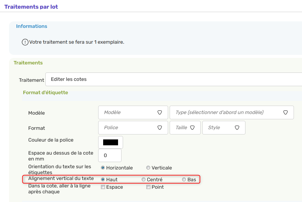302x202 pixels.
Task: Enable the Espace checkbox
Action: click(x=103, y=187)
